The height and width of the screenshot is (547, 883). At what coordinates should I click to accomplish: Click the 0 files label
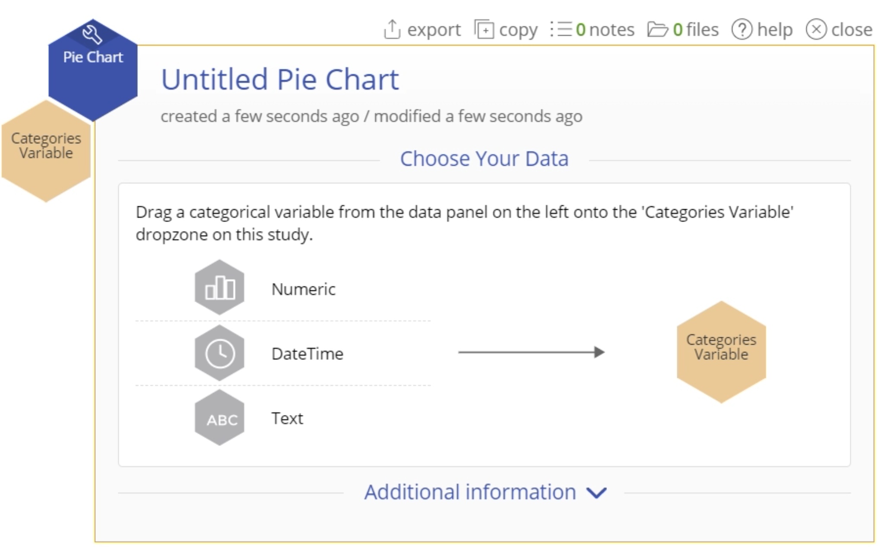point(695,30)
